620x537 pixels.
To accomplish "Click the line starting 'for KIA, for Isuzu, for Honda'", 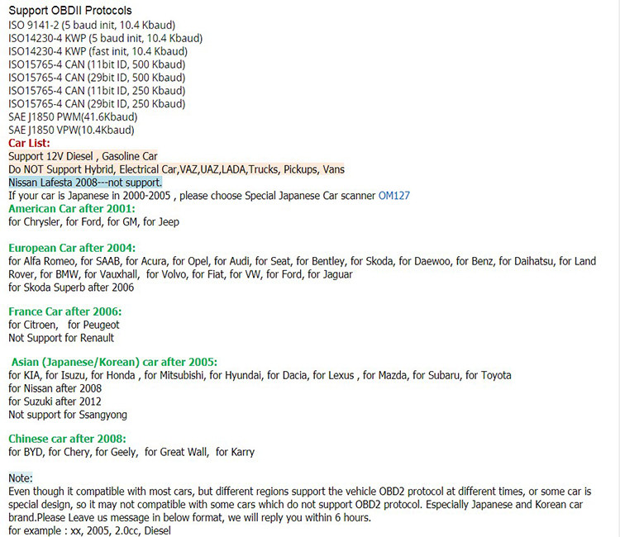I will tap(260, 375).
